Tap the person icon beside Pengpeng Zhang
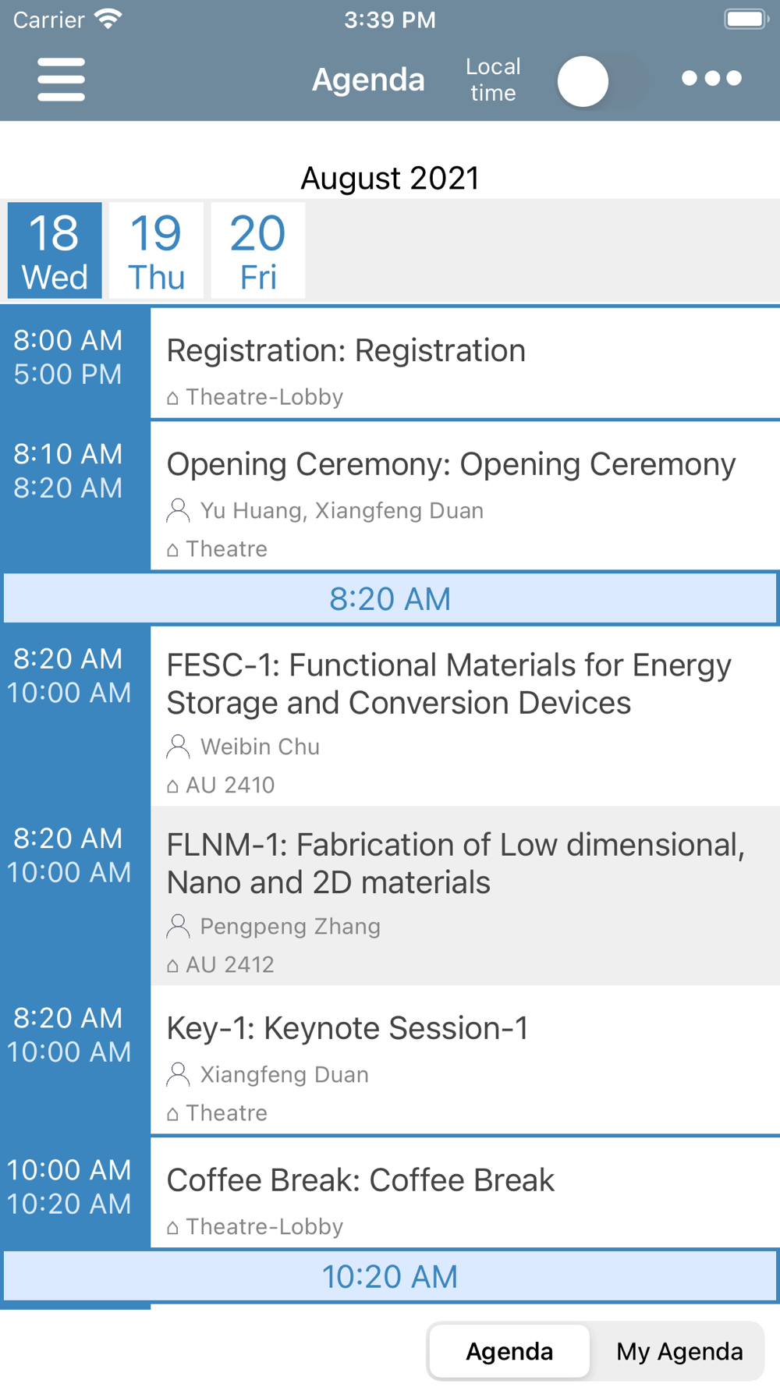The height and width of the screenshot is (1387, 780). point(178,926)
